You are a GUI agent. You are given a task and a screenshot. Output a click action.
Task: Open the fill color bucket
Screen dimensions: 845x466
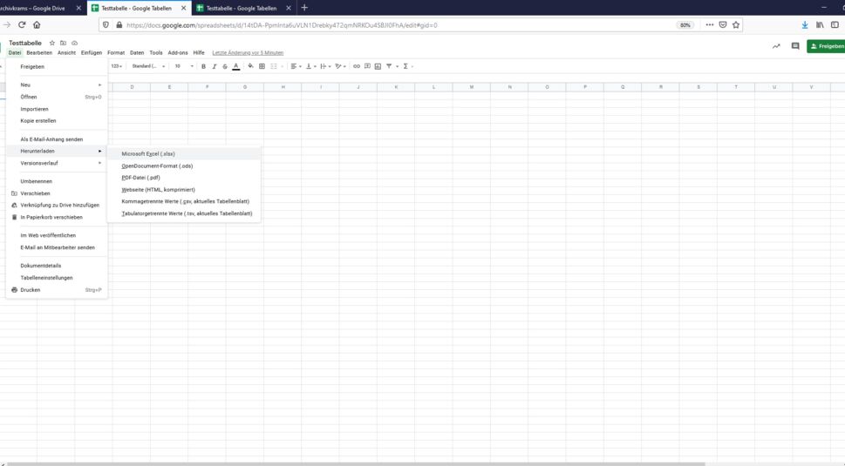pyautogui.click(x=250, y=66)
